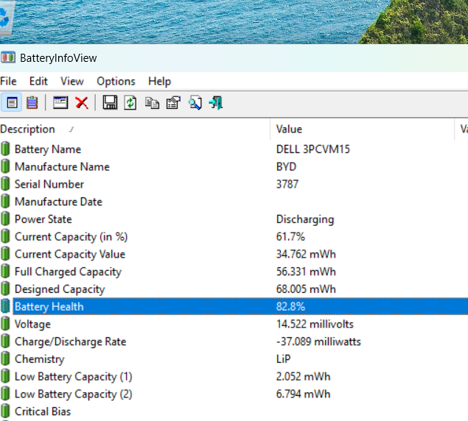This screenshot has height=421, width=468.
Task: Select Designed Capacity row
Action: click(x=234, y=289)
